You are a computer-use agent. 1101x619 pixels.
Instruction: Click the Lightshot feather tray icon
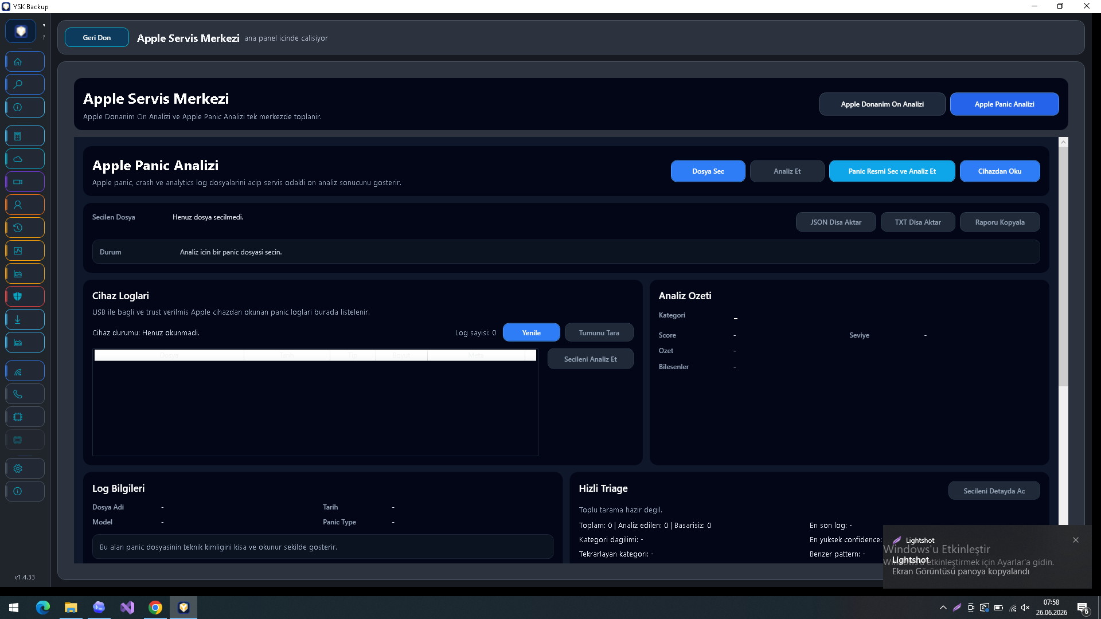(x=957, y=608)
